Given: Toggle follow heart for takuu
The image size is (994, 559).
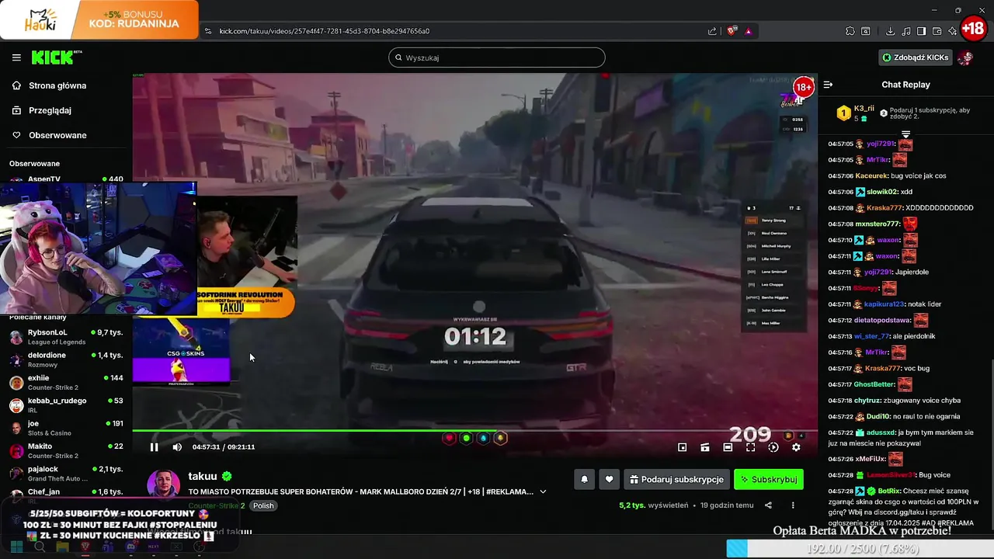Looking at the screenshot, I should 610,480.
